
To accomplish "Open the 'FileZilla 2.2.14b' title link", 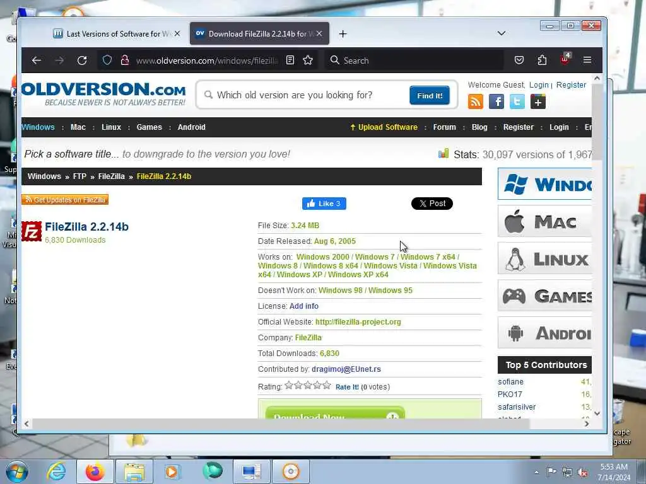I will tap(86, 227).
